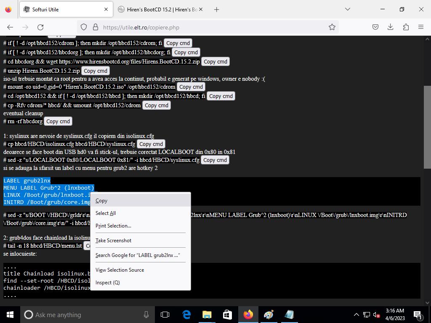Open the Firefox downloads panel

[390, 27]
